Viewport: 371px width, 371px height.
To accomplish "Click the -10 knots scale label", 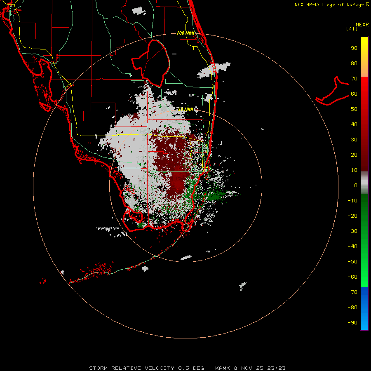I will click(352, 201).
